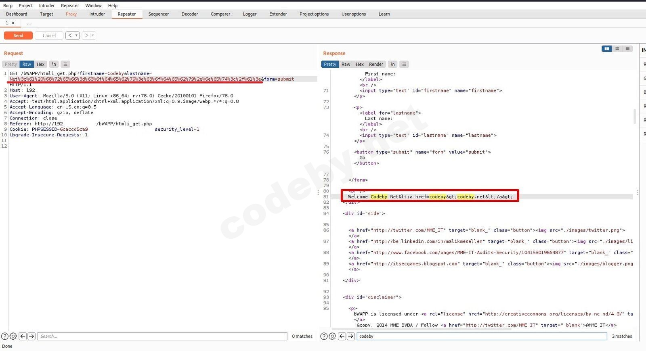Switch to side-by-side split layout view
This screenshot has height=351, width=646.
[x=606, y=49]
